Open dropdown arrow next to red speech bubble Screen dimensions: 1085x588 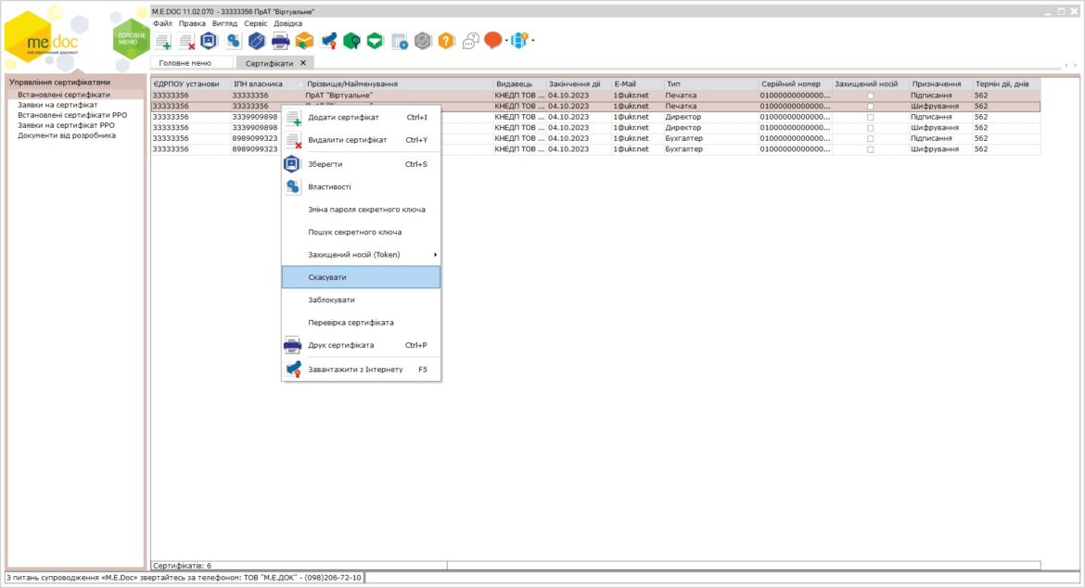[506, 41]
